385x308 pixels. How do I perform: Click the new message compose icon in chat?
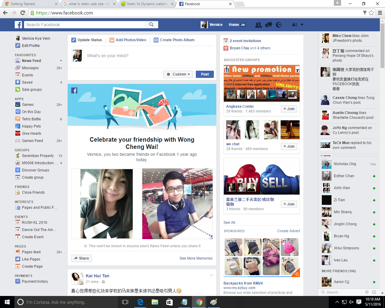click(374, 292)
